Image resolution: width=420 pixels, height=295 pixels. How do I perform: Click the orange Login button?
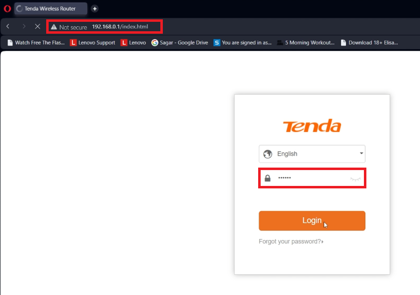tap(312, 221)
